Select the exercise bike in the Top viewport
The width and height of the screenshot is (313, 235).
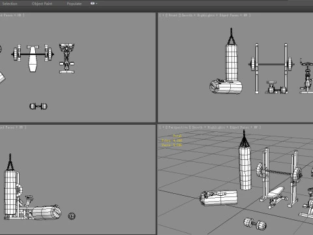coord(67,58)
